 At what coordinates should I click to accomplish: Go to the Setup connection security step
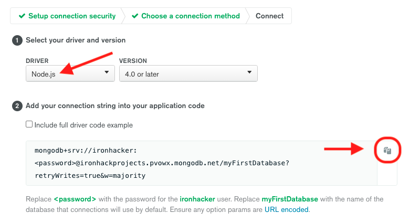[x=71, y=16]
